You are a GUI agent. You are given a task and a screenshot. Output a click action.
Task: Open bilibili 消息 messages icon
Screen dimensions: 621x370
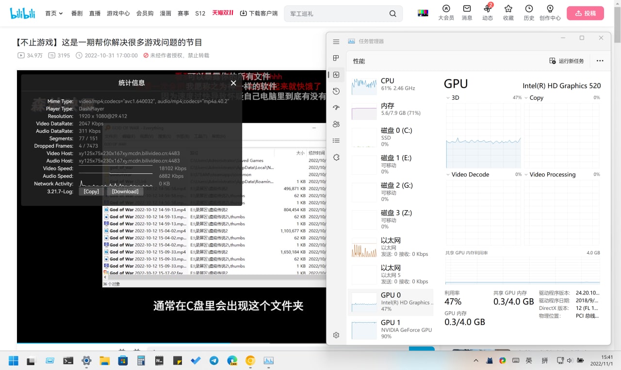coord(467,13)
